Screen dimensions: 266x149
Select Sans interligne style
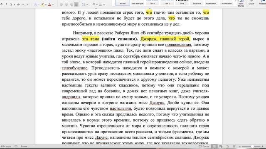[x=138, y=3]
